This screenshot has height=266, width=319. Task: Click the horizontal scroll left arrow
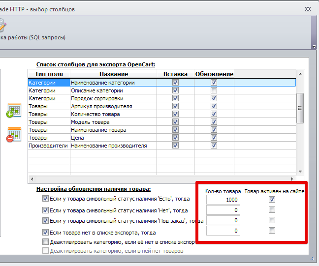click(x=32, y=179)
